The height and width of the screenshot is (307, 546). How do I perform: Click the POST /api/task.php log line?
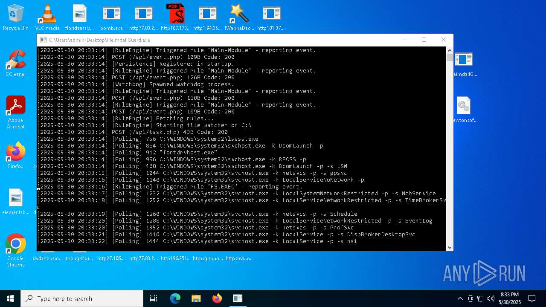point(132,132)
